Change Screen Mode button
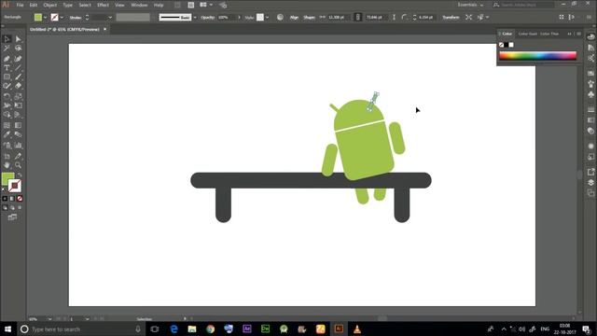Viewport: 597px width, 336px height. [x=12, y=217]
